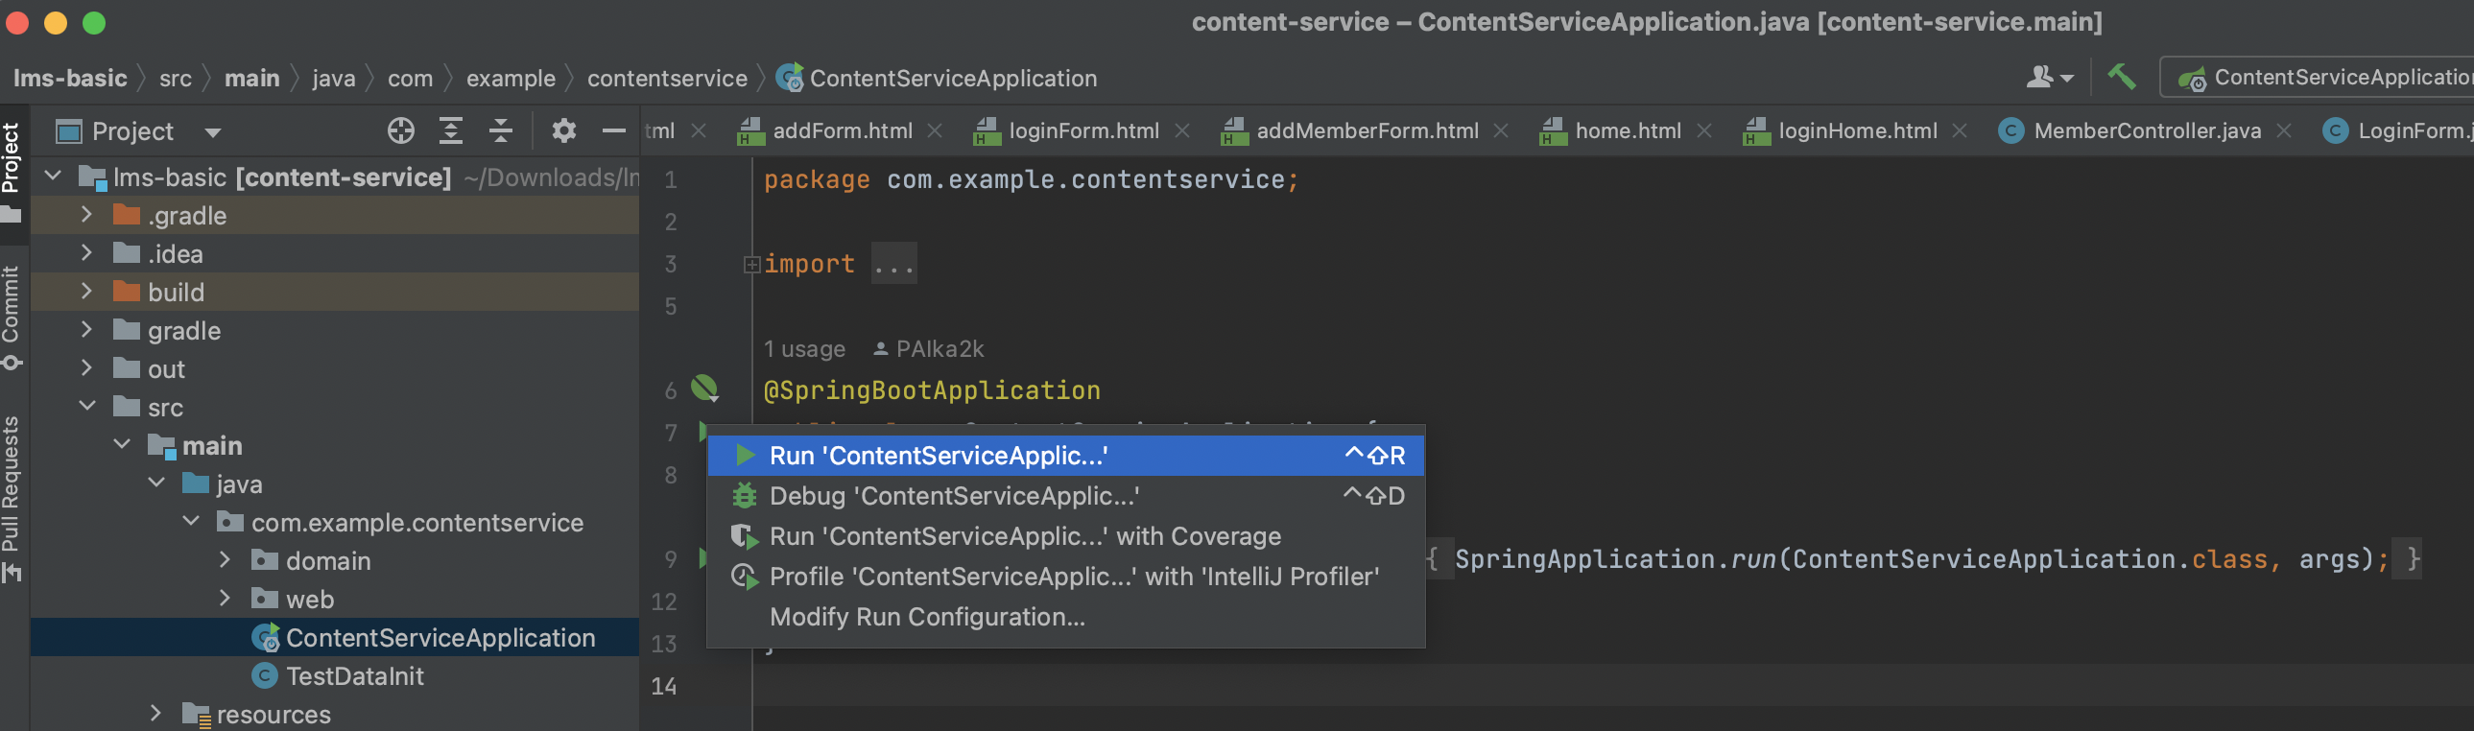Expand the resources folder
Viewport: 2474px width, 731px height.
point(155,714)
